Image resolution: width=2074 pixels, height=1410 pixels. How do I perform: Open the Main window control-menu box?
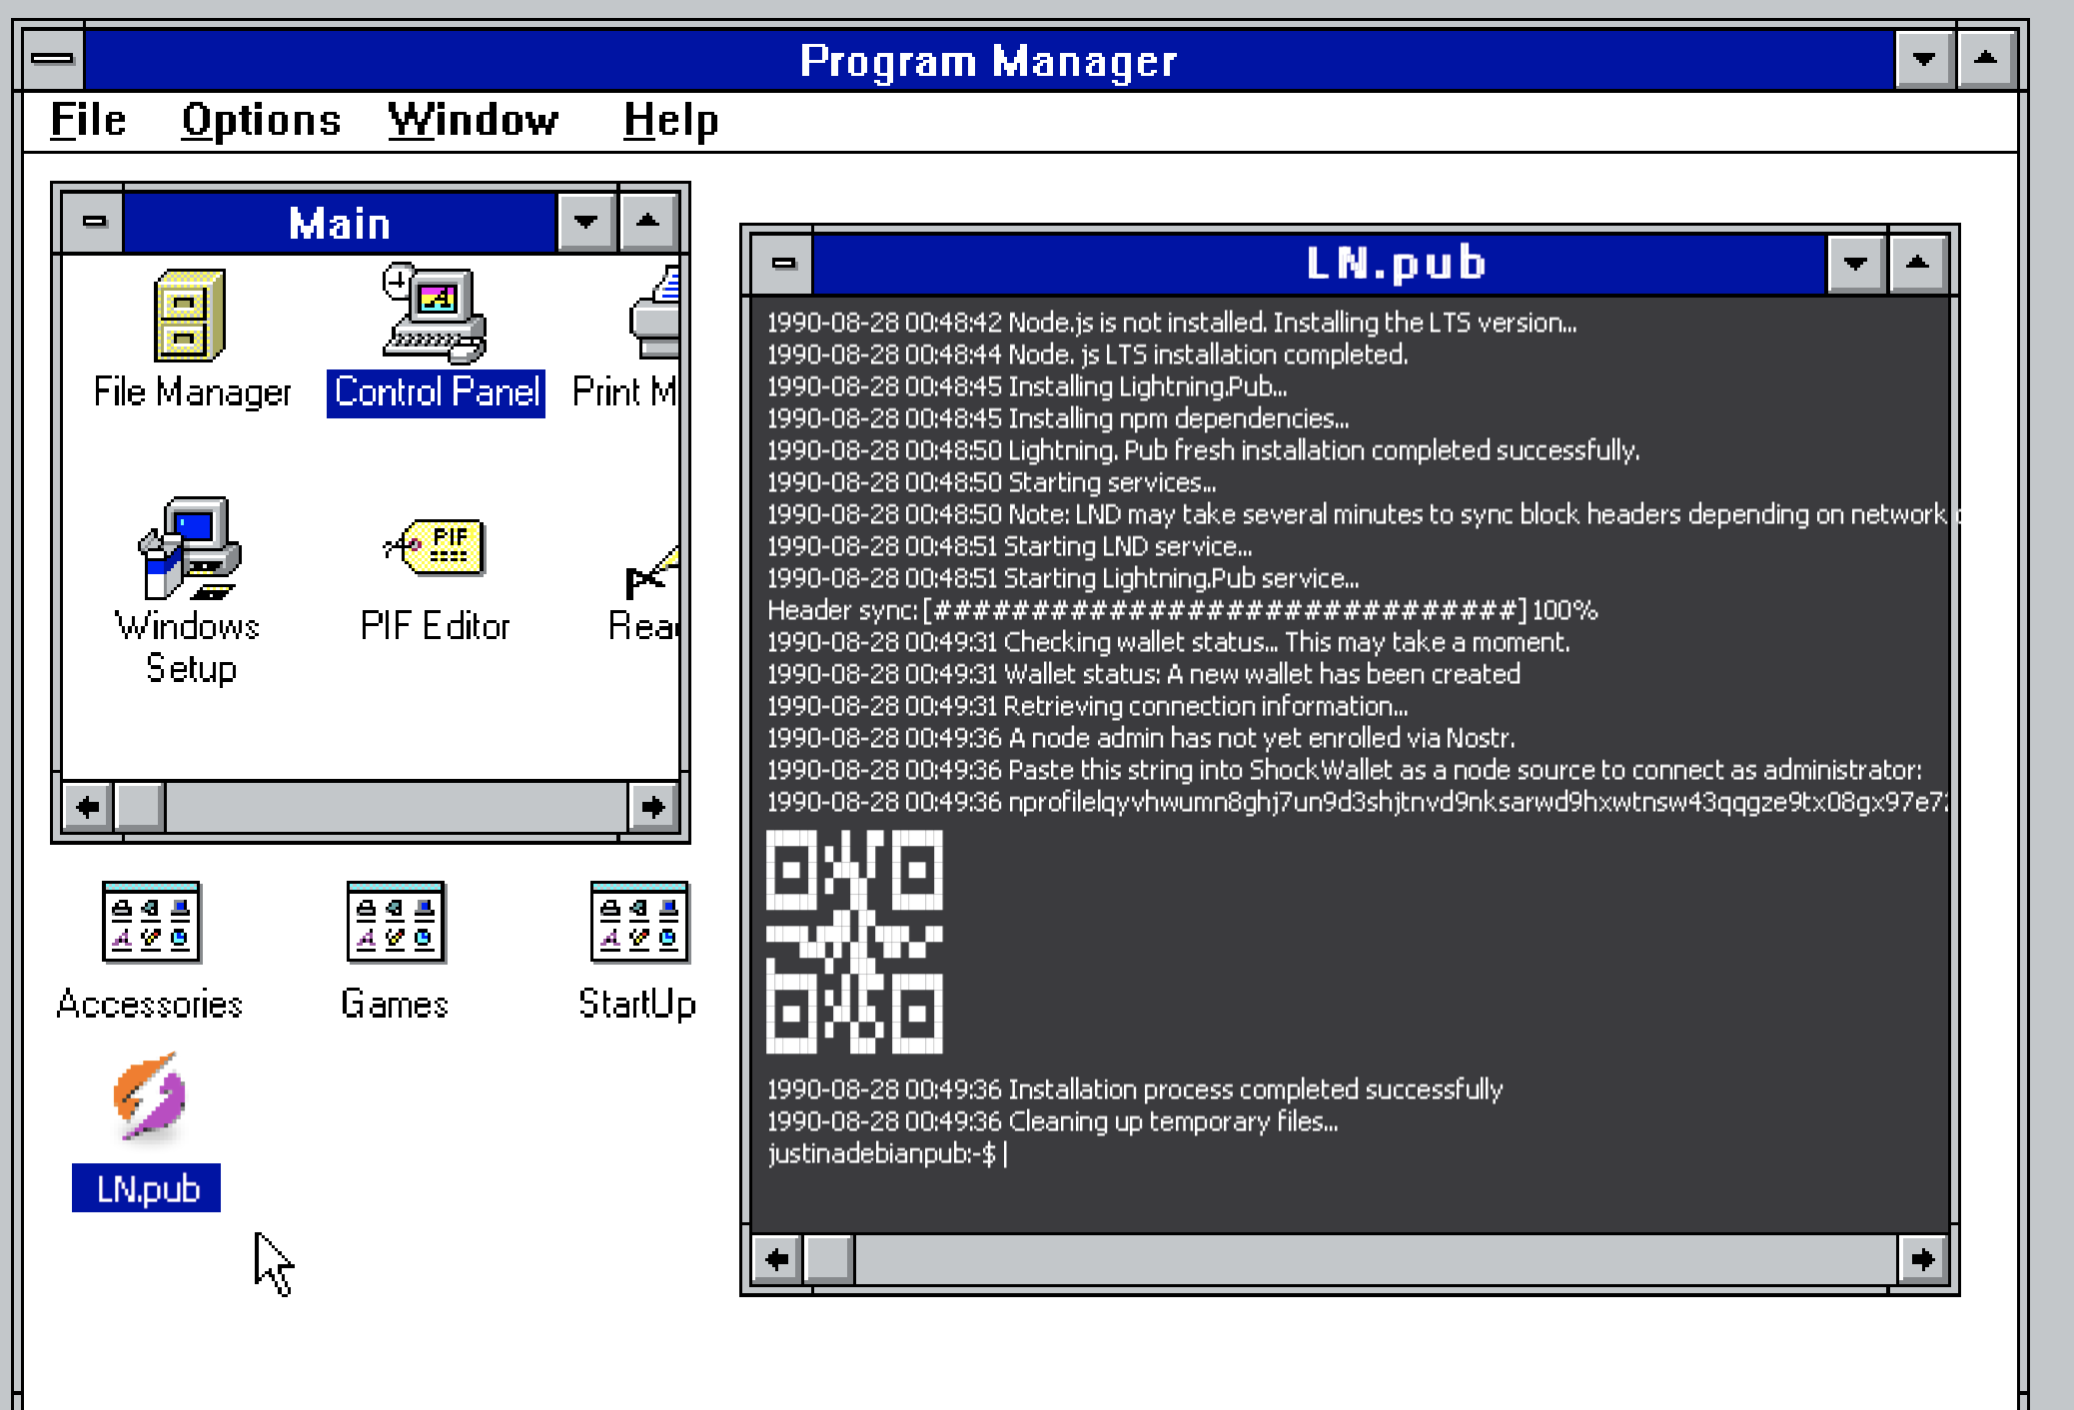[x=94, y=222]
